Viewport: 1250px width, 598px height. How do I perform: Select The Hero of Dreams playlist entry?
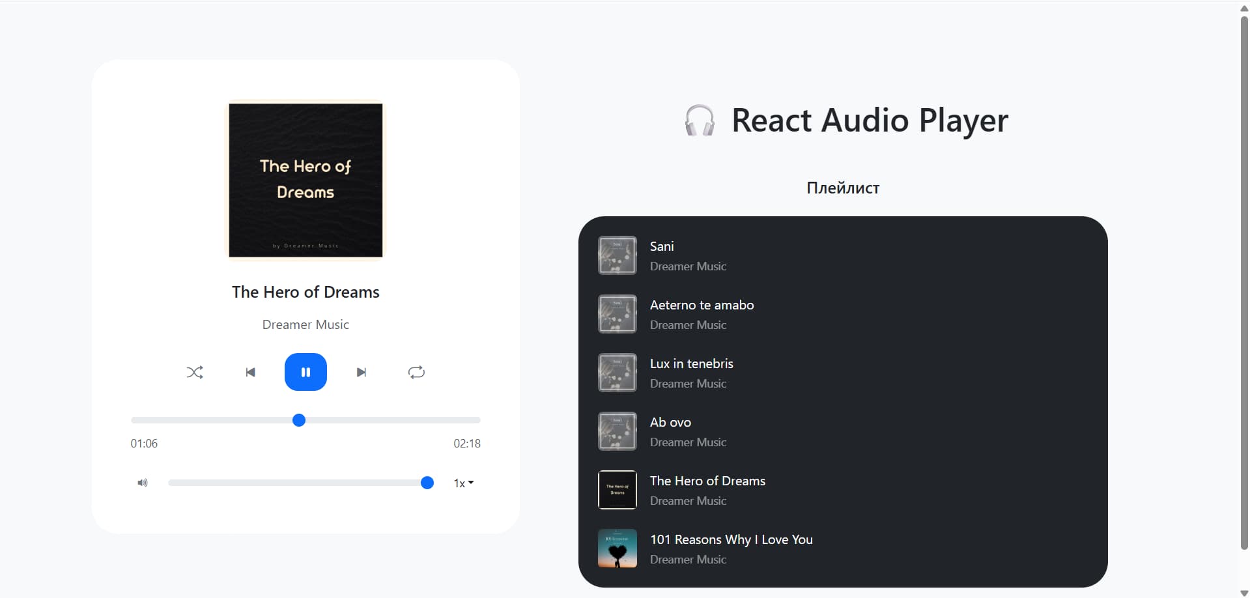707,481
